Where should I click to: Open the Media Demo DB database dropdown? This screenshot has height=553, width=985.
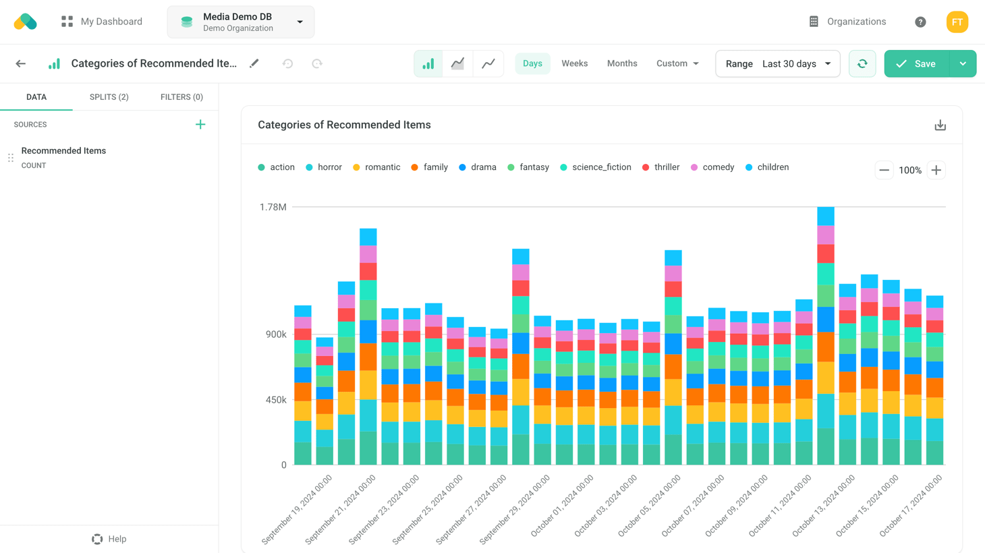[241, 22]
